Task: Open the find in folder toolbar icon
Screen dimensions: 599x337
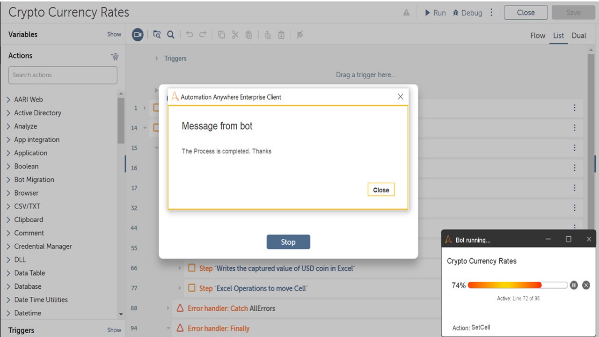Action: [x=157, y=35]
